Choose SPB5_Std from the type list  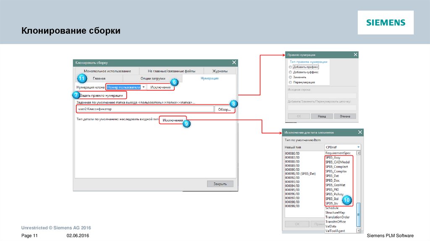pyautogui.click(x=332, y=199)
